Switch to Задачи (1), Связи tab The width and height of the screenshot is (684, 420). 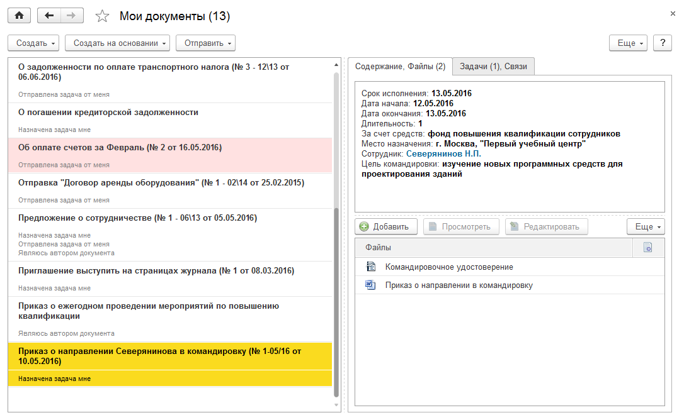coord(493,66)
